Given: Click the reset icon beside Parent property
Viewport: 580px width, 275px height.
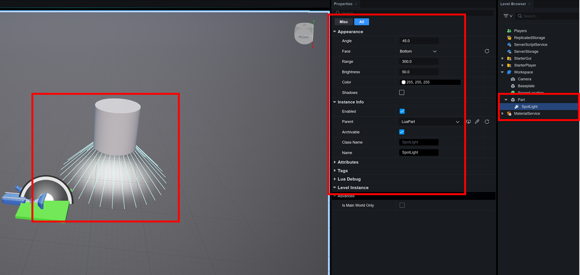Looking at the screenshot, I should coord(487,122).
